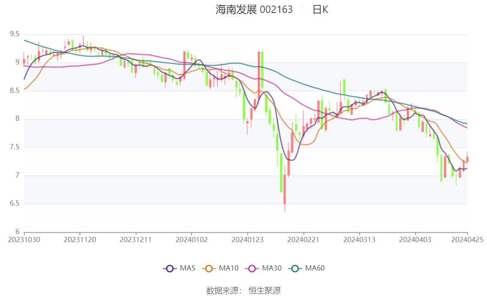Screen dimensions: 487x296
Task: Toggle the MA30 legend series
Action: click(263, 269)
